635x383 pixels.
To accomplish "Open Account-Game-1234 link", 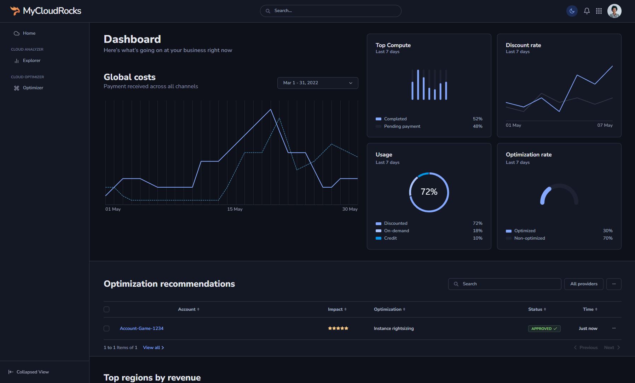I will click(x=142, y=328).
